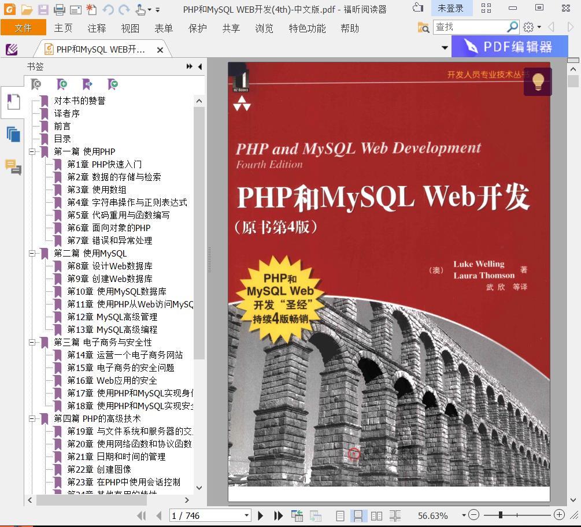Open the 保护 tab
Image resolution: width=581 pixels, height=527 pixels.
coord(198,28)
